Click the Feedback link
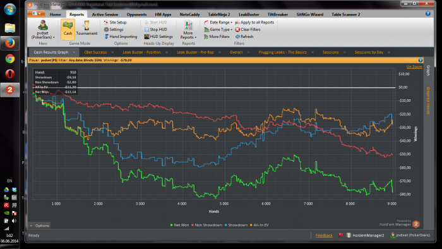This screenshot has height=249, width=442. click(324, 235)
